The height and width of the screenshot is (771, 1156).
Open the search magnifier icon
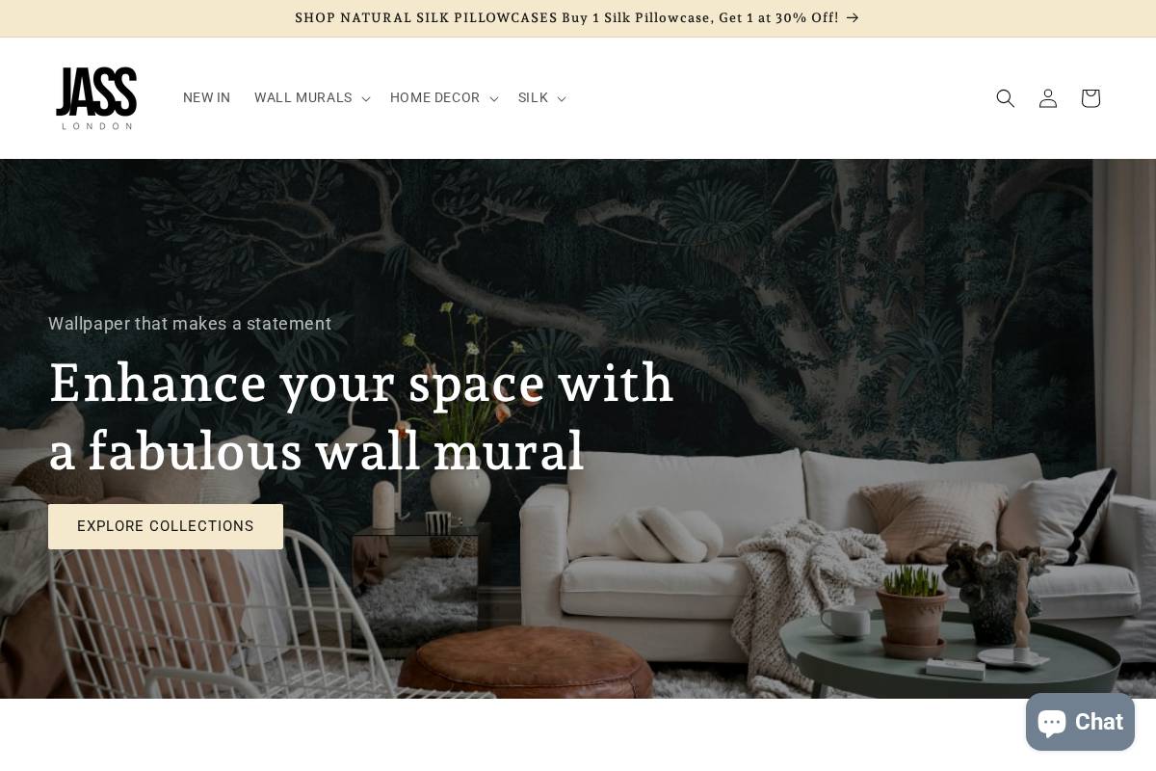tap(1006, 98)
